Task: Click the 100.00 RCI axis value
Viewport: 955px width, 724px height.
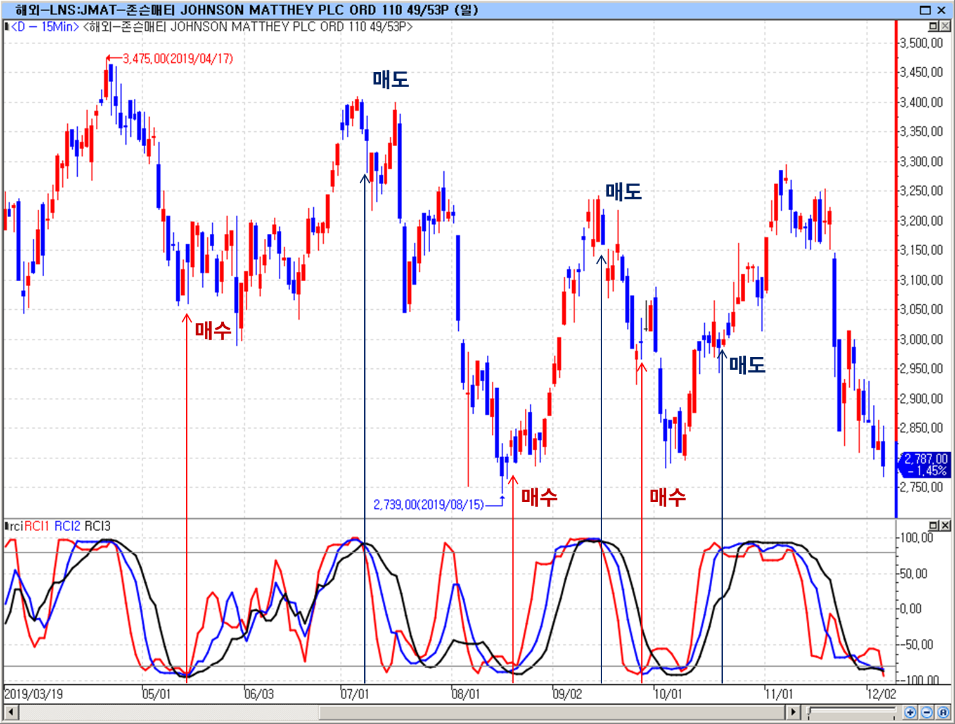Action: point(917,538)
